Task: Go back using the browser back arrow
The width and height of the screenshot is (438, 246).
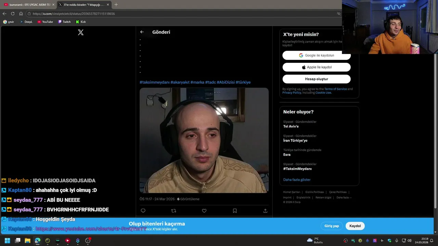Action: [4, 14]
